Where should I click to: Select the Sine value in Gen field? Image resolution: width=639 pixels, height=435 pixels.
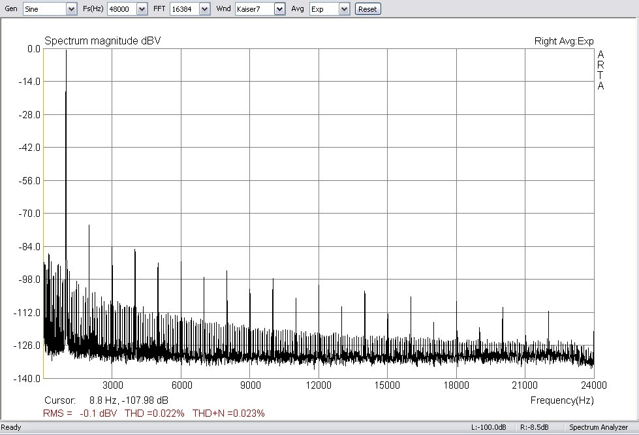point(45,9)
